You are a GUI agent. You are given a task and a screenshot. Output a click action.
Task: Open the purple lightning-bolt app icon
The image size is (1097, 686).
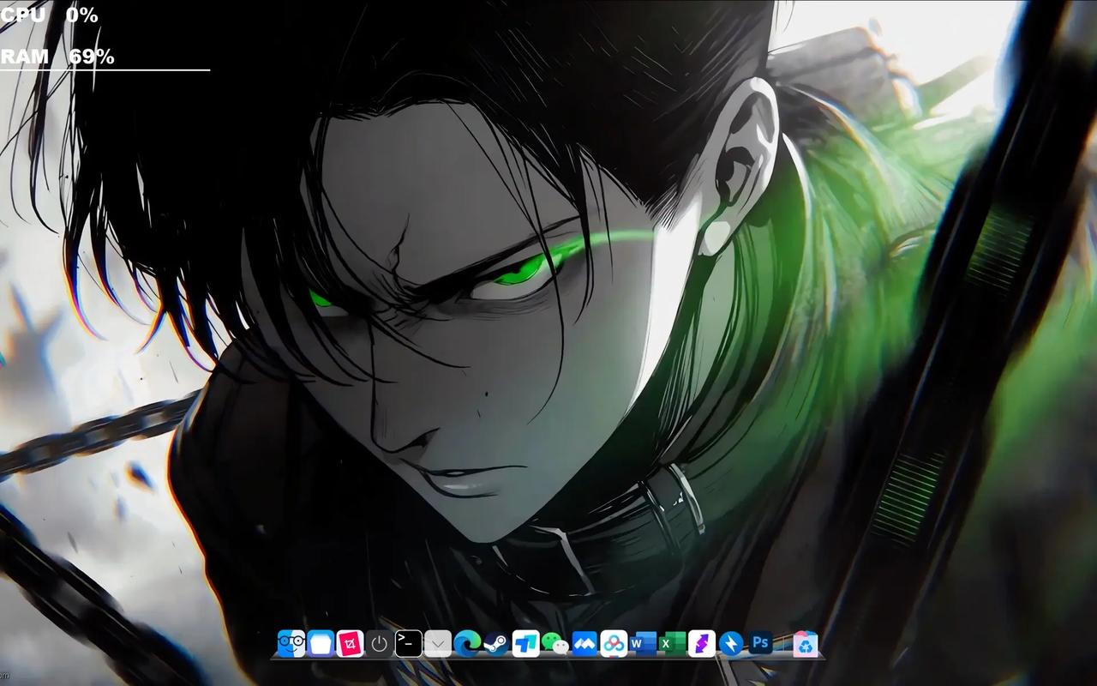[702, 643]
